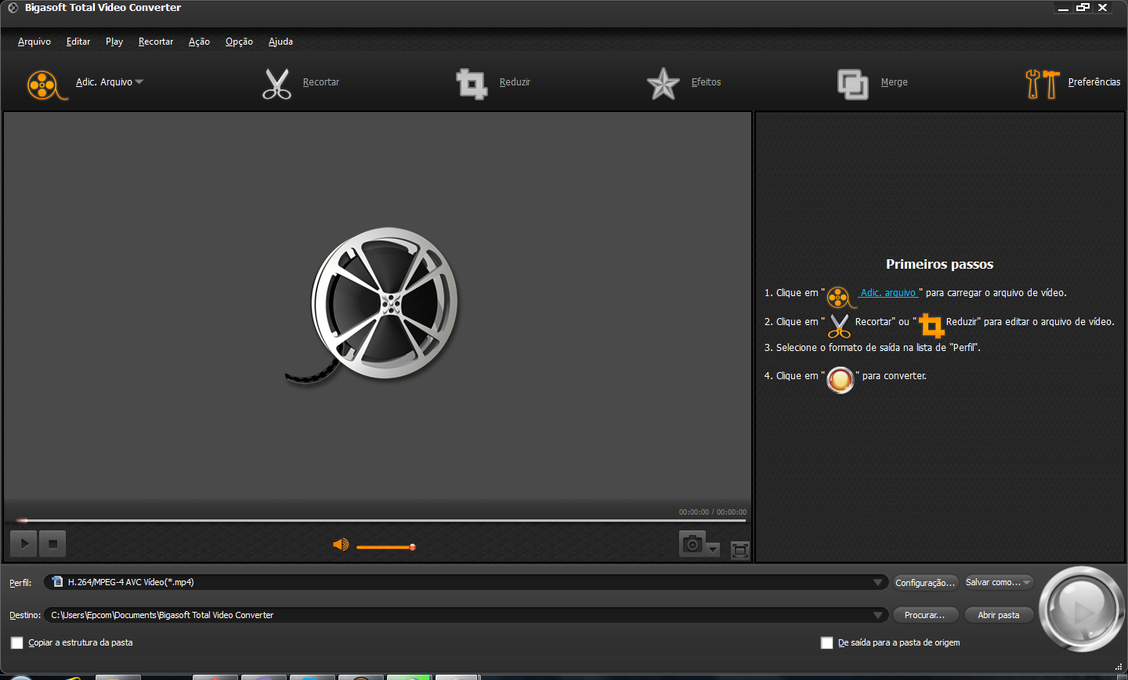Open the Ajuda menu

280,42
